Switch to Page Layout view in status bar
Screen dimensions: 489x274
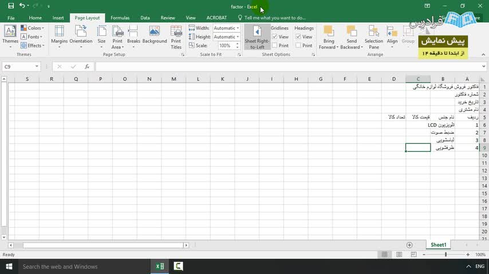tap(399, 255)
